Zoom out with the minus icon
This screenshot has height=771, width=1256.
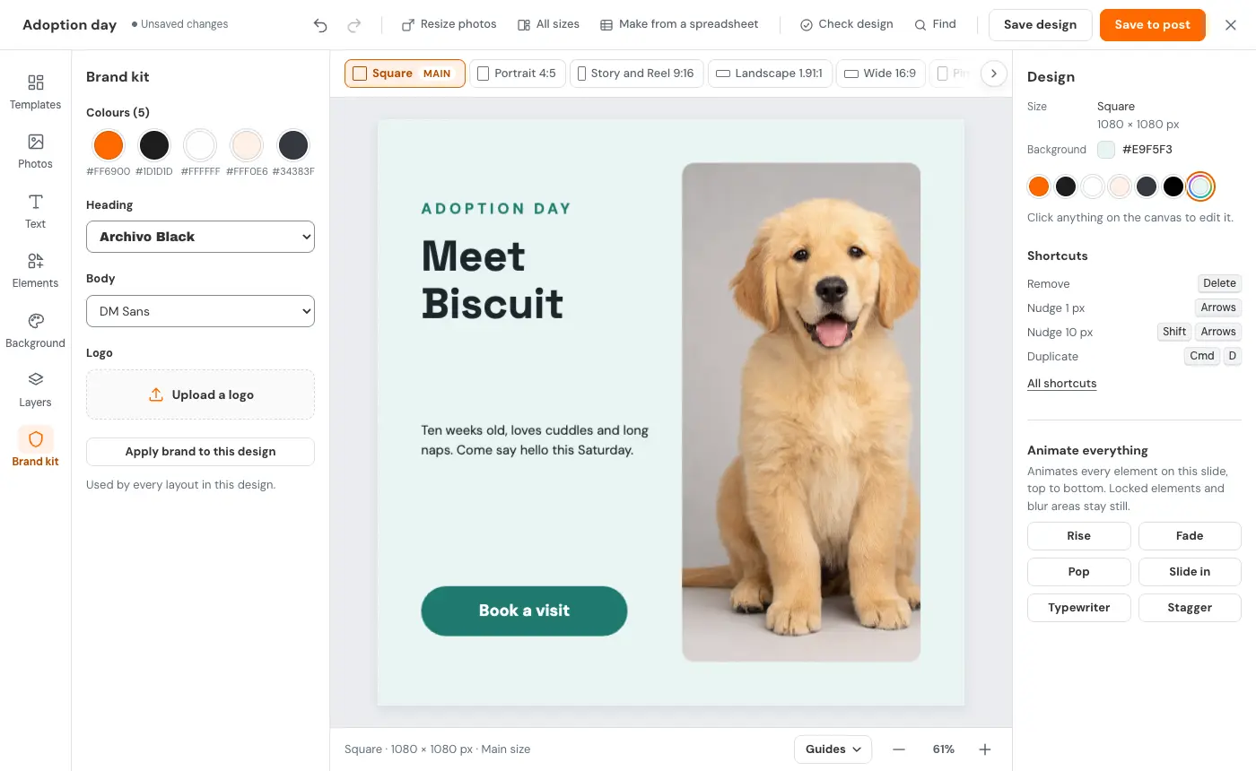(899, 749)
